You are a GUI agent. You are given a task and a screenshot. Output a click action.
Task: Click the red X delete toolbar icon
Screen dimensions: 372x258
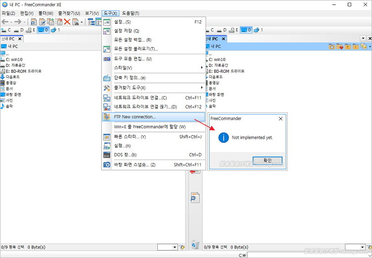pos(67,22)
